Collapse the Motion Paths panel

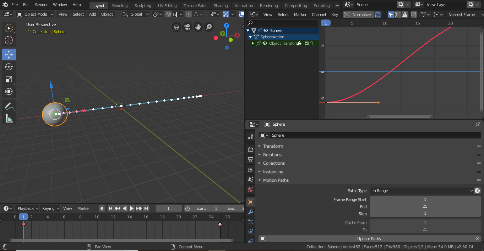pyautogui.click(x=276, y=180)
